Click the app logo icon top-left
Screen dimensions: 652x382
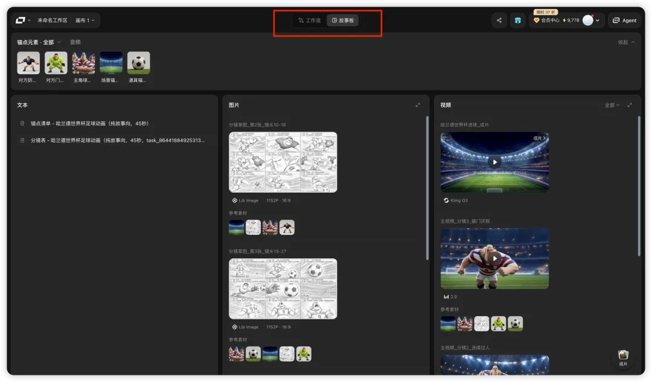(x=21, y=20)
